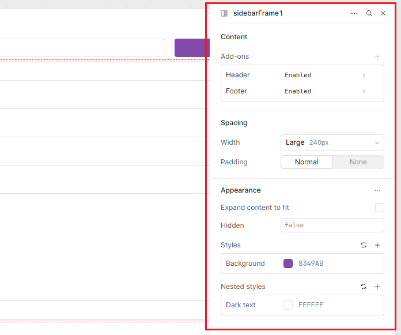
Task: Toggle Expand content to fit checkbox
Action: pos(380,208)
